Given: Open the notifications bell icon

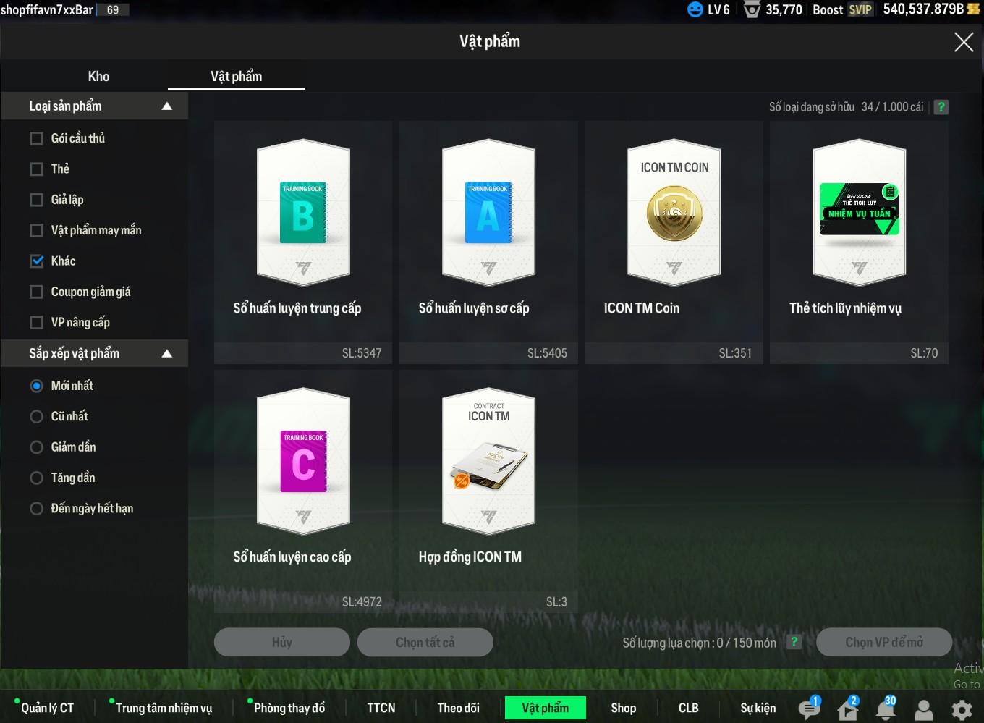Looking at the screenshot, I should [886, 709].
